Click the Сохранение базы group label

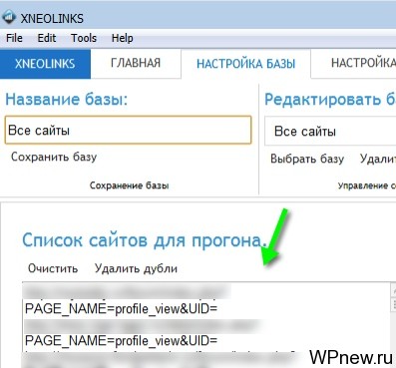click(129, 185)
